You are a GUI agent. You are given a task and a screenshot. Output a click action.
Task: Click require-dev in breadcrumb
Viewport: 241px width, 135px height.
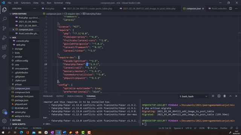(x=74, y=14)
